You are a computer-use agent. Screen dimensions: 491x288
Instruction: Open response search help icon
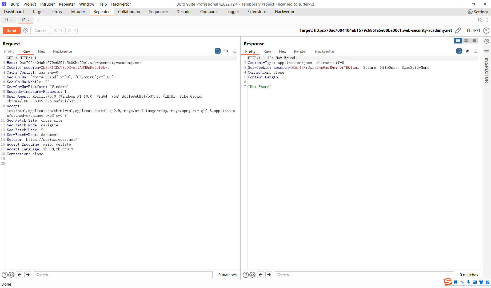246,275
